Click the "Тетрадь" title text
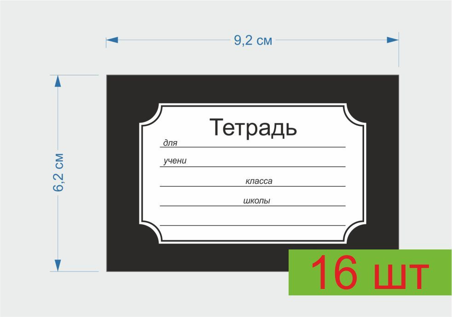 253,128
